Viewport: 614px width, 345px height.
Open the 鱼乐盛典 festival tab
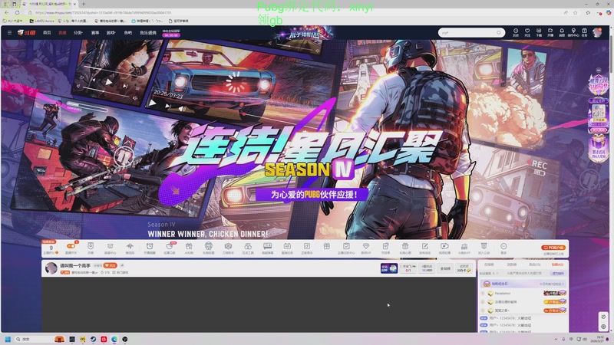pos(148,33)
